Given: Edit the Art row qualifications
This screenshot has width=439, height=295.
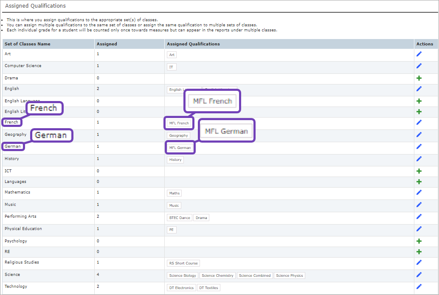Looking at the screenshot, I should click(419, 54).
